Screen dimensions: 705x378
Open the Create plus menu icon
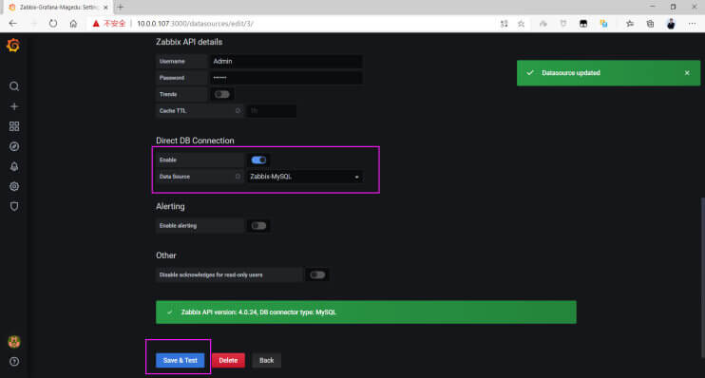tap(14, 106)
